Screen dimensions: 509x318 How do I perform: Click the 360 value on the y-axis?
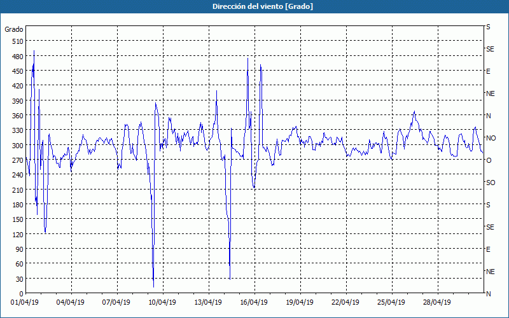click(x=18, y=116)
